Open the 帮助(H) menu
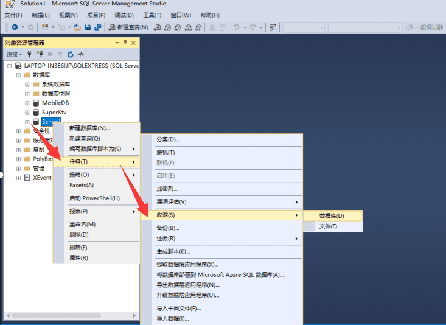The image size is (446, 325). (210, 15)
